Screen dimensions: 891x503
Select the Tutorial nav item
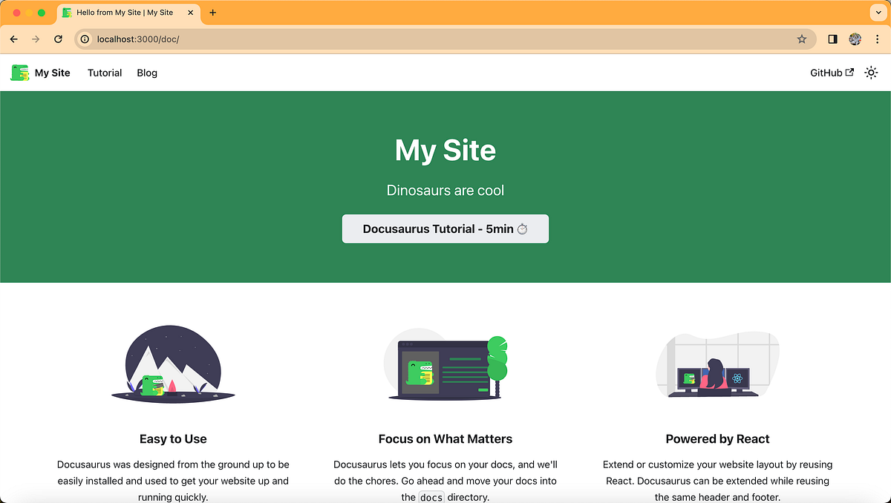104,73
